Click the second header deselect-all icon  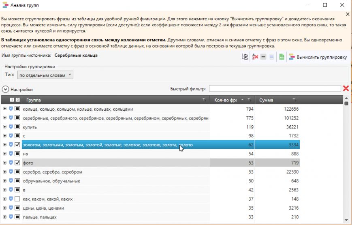[x=17, y=100]
